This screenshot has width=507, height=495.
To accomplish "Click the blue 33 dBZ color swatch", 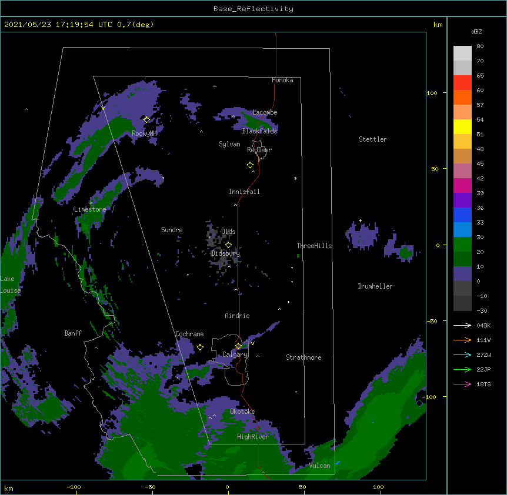I will tap(462, 215).
